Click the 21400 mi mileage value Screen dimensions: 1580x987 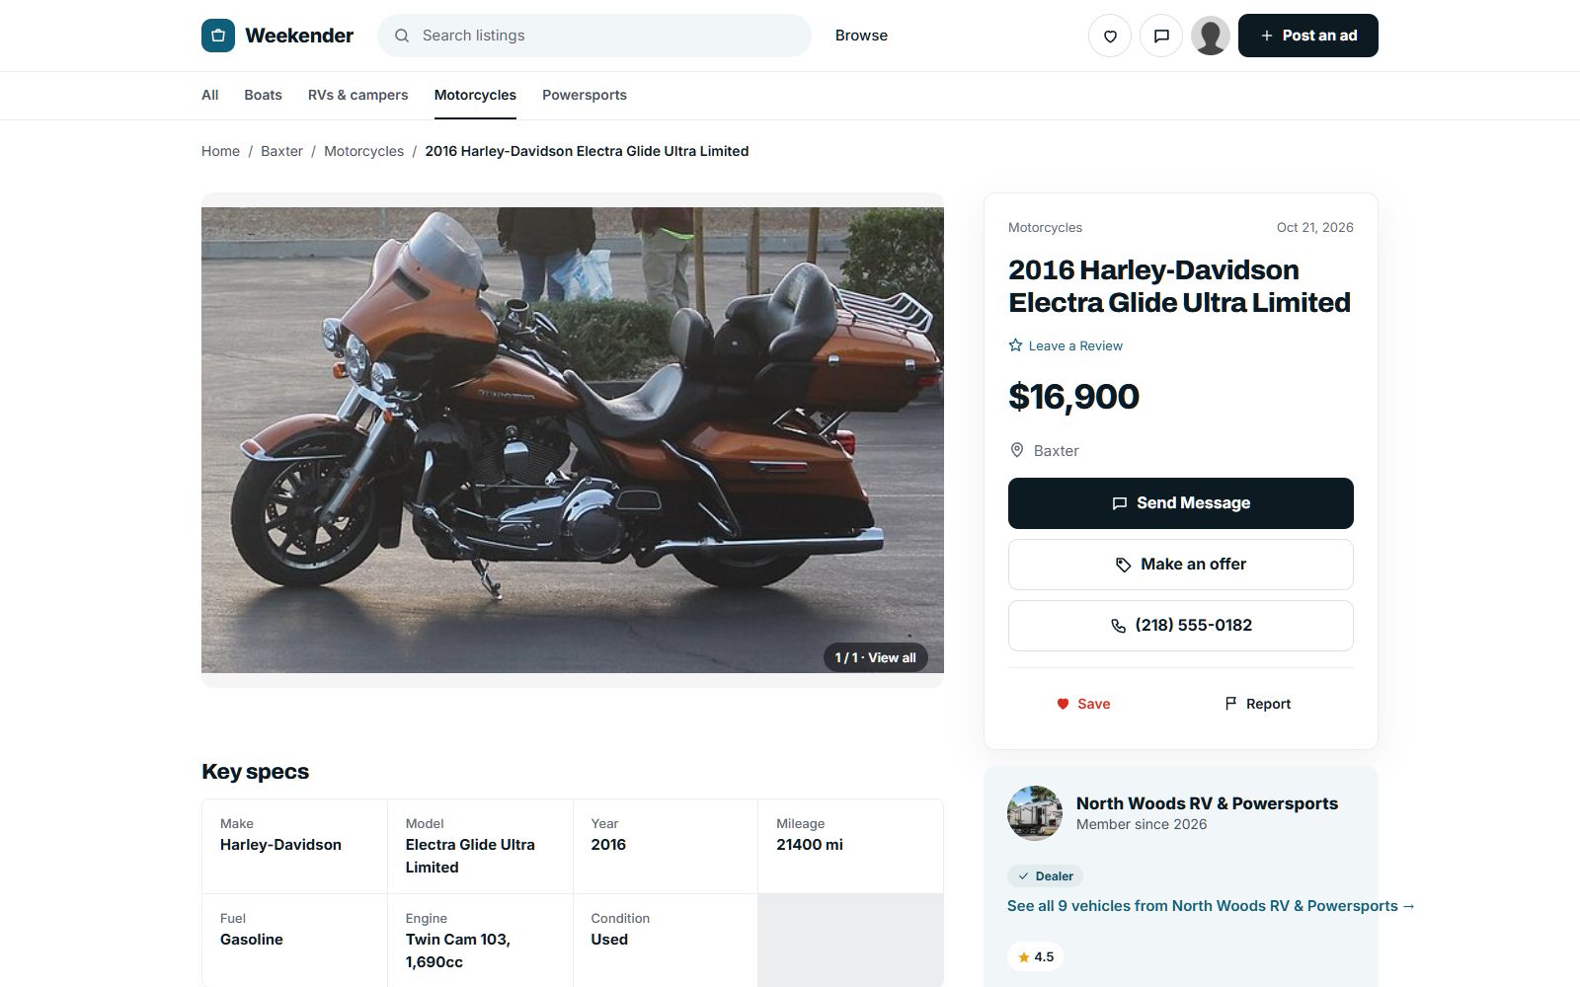click(x=810, y=845)
